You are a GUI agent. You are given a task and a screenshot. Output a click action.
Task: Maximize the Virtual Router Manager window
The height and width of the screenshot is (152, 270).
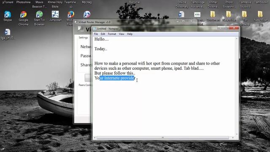click(x=183, y=21)
